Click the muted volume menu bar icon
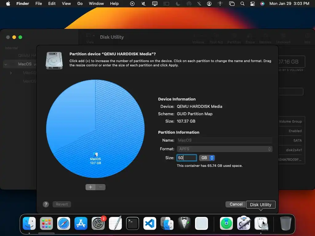 143,4
